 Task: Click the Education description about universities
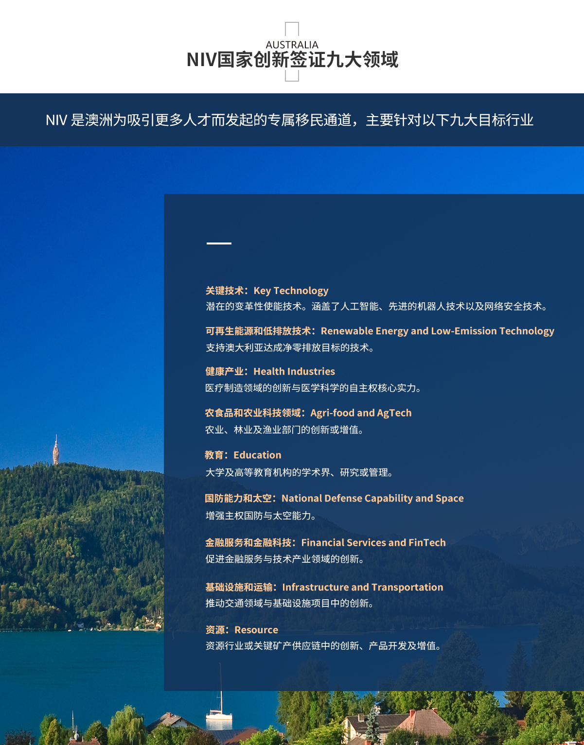299,473
